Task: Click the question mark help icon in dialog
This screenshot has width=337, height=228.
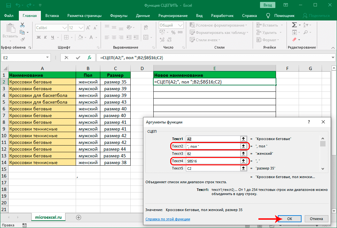Action: pos(309,122)
